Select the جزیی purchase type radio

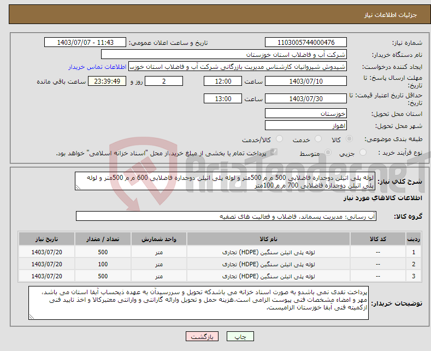[363, 152]
